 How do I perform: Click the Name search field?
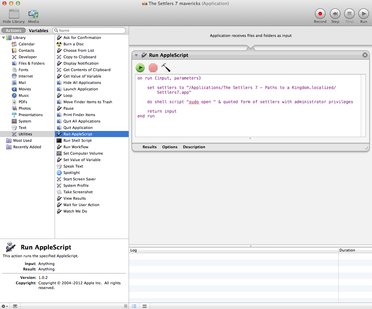pos(91,30)
